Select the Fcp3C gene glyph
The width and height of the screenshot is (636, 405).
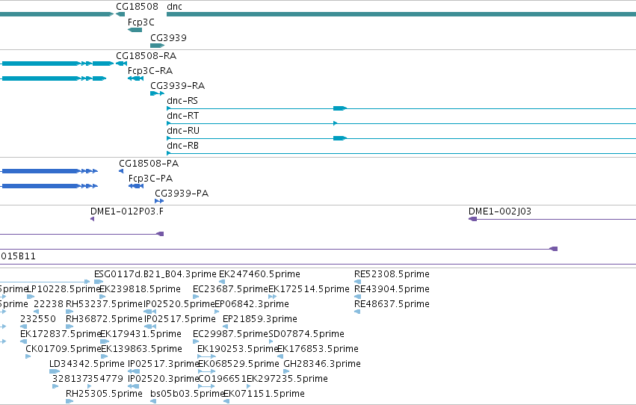135,30
